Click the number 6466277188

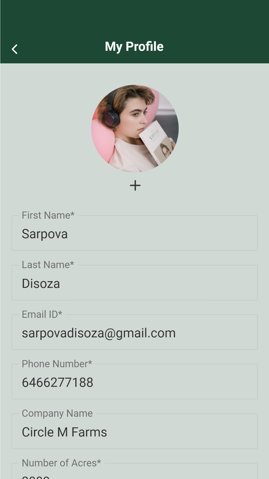tap(58, 383)
